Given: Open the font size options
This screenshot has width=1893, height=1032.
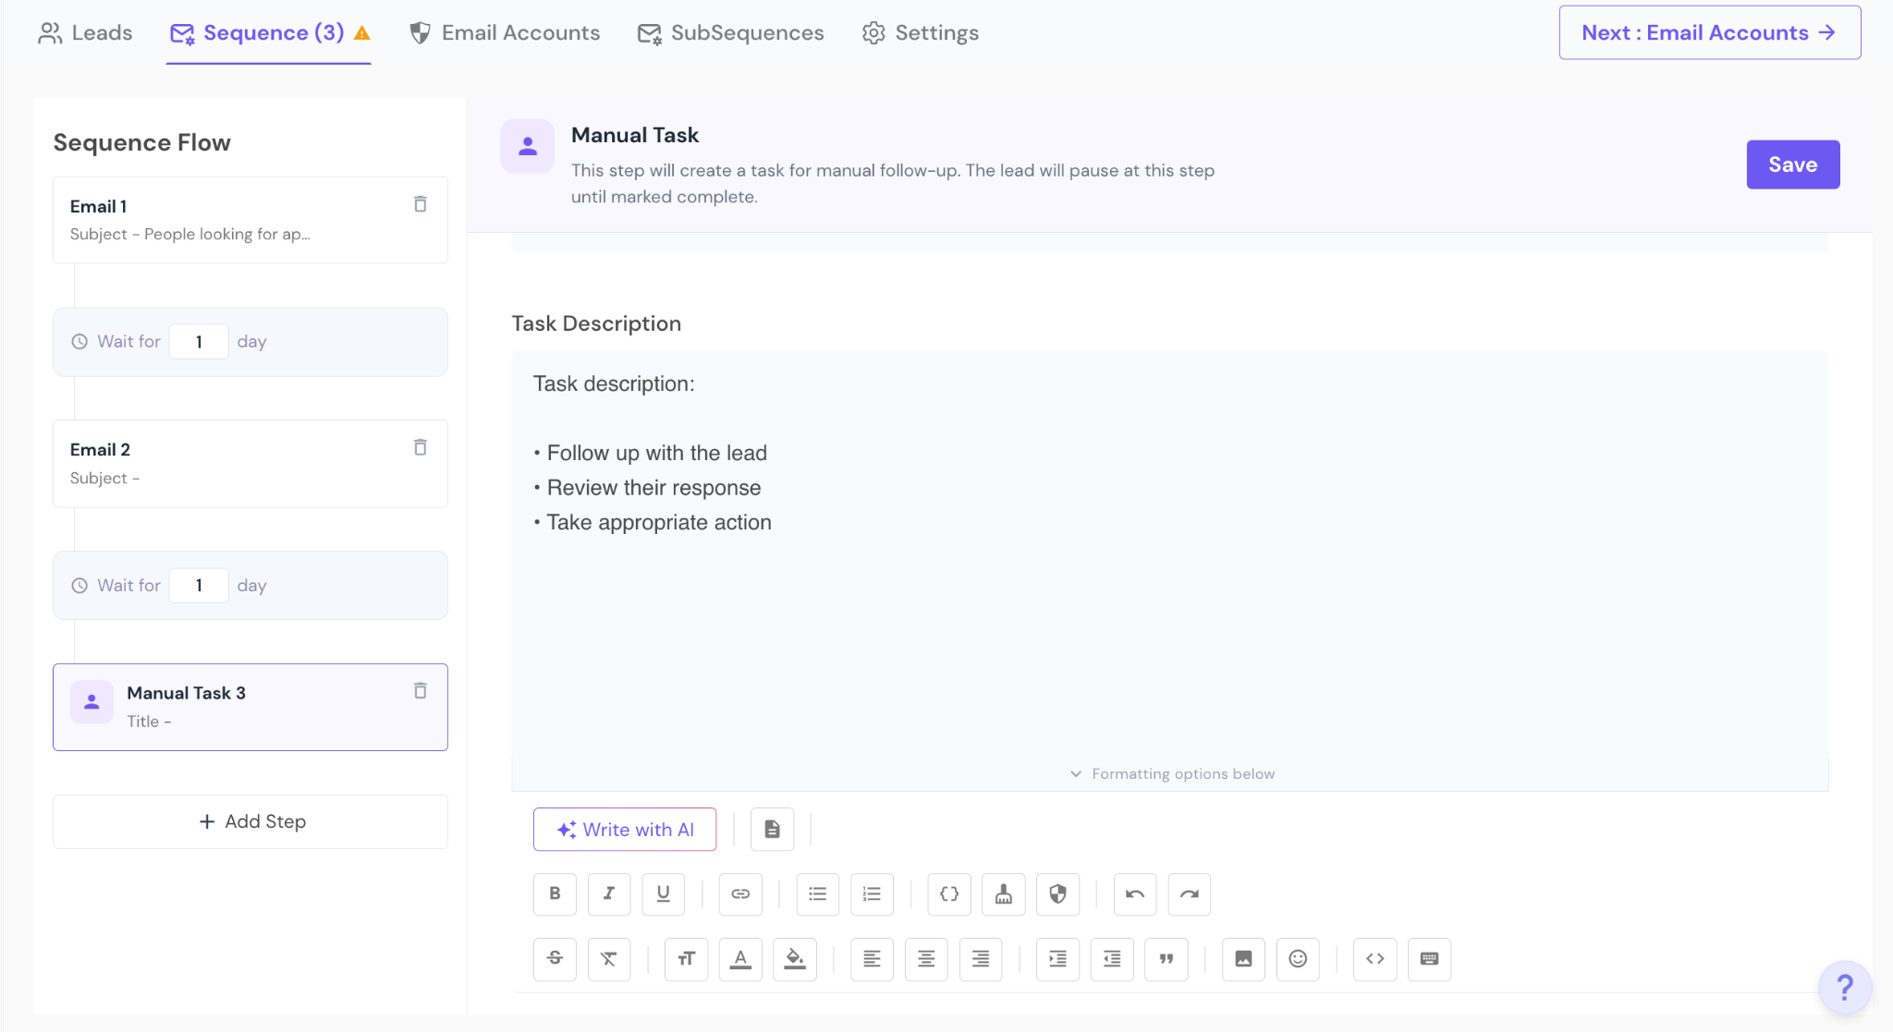Looking at the screenshot, I should pos(686,958).
